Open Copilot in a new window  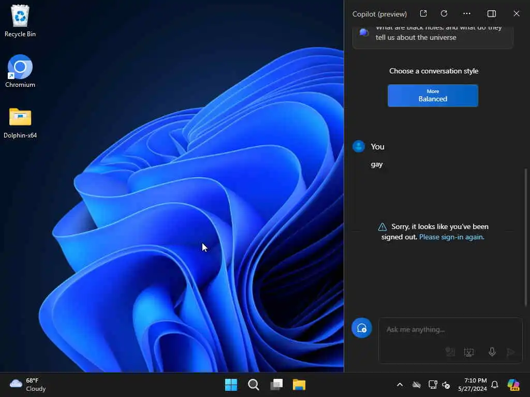(423, 13)
